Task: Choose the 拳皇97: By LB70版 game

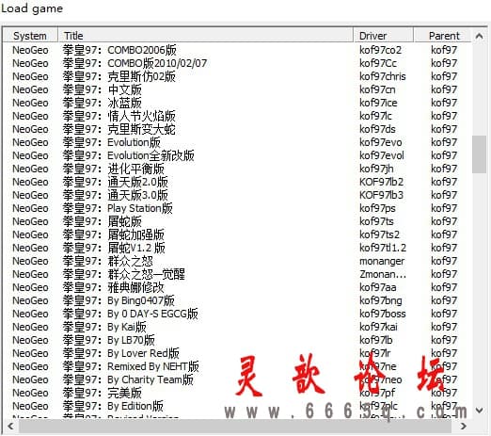Action: click(x=237, y=340)
